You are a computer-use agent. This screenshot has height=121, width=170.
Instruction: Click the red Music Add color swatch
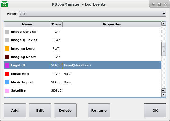[7, 74]
